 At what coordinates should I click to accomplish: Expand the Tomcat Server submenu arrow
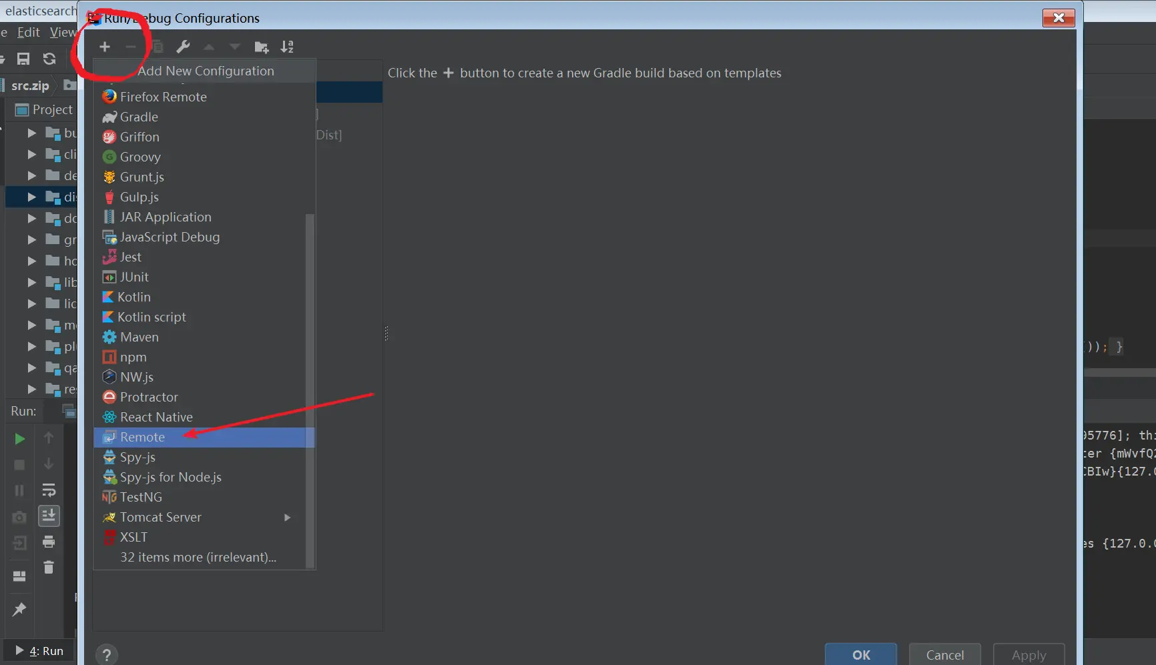[288, 517]
